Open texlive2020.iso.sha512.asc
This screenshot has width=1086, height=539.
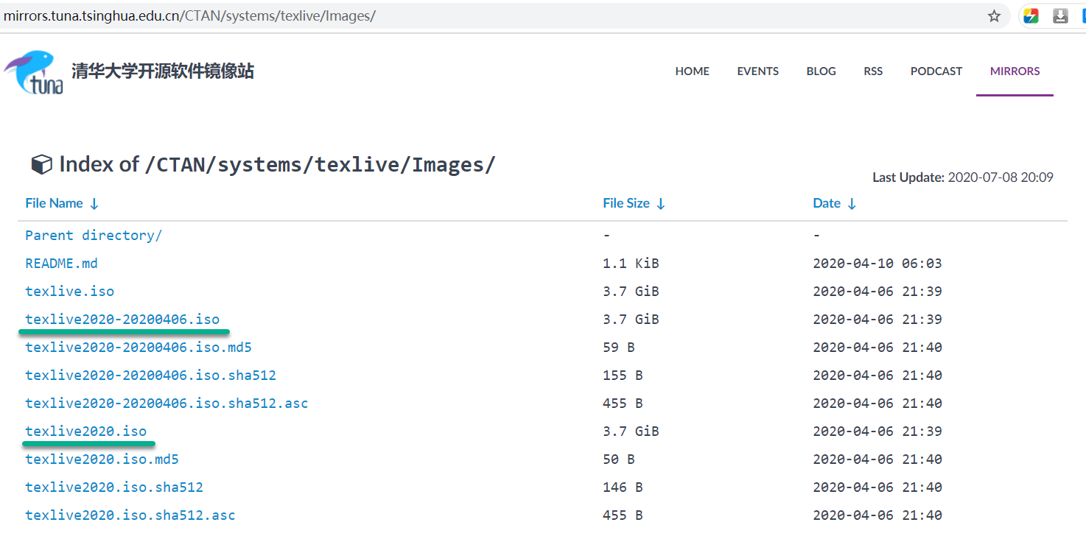tap(130, 515)
